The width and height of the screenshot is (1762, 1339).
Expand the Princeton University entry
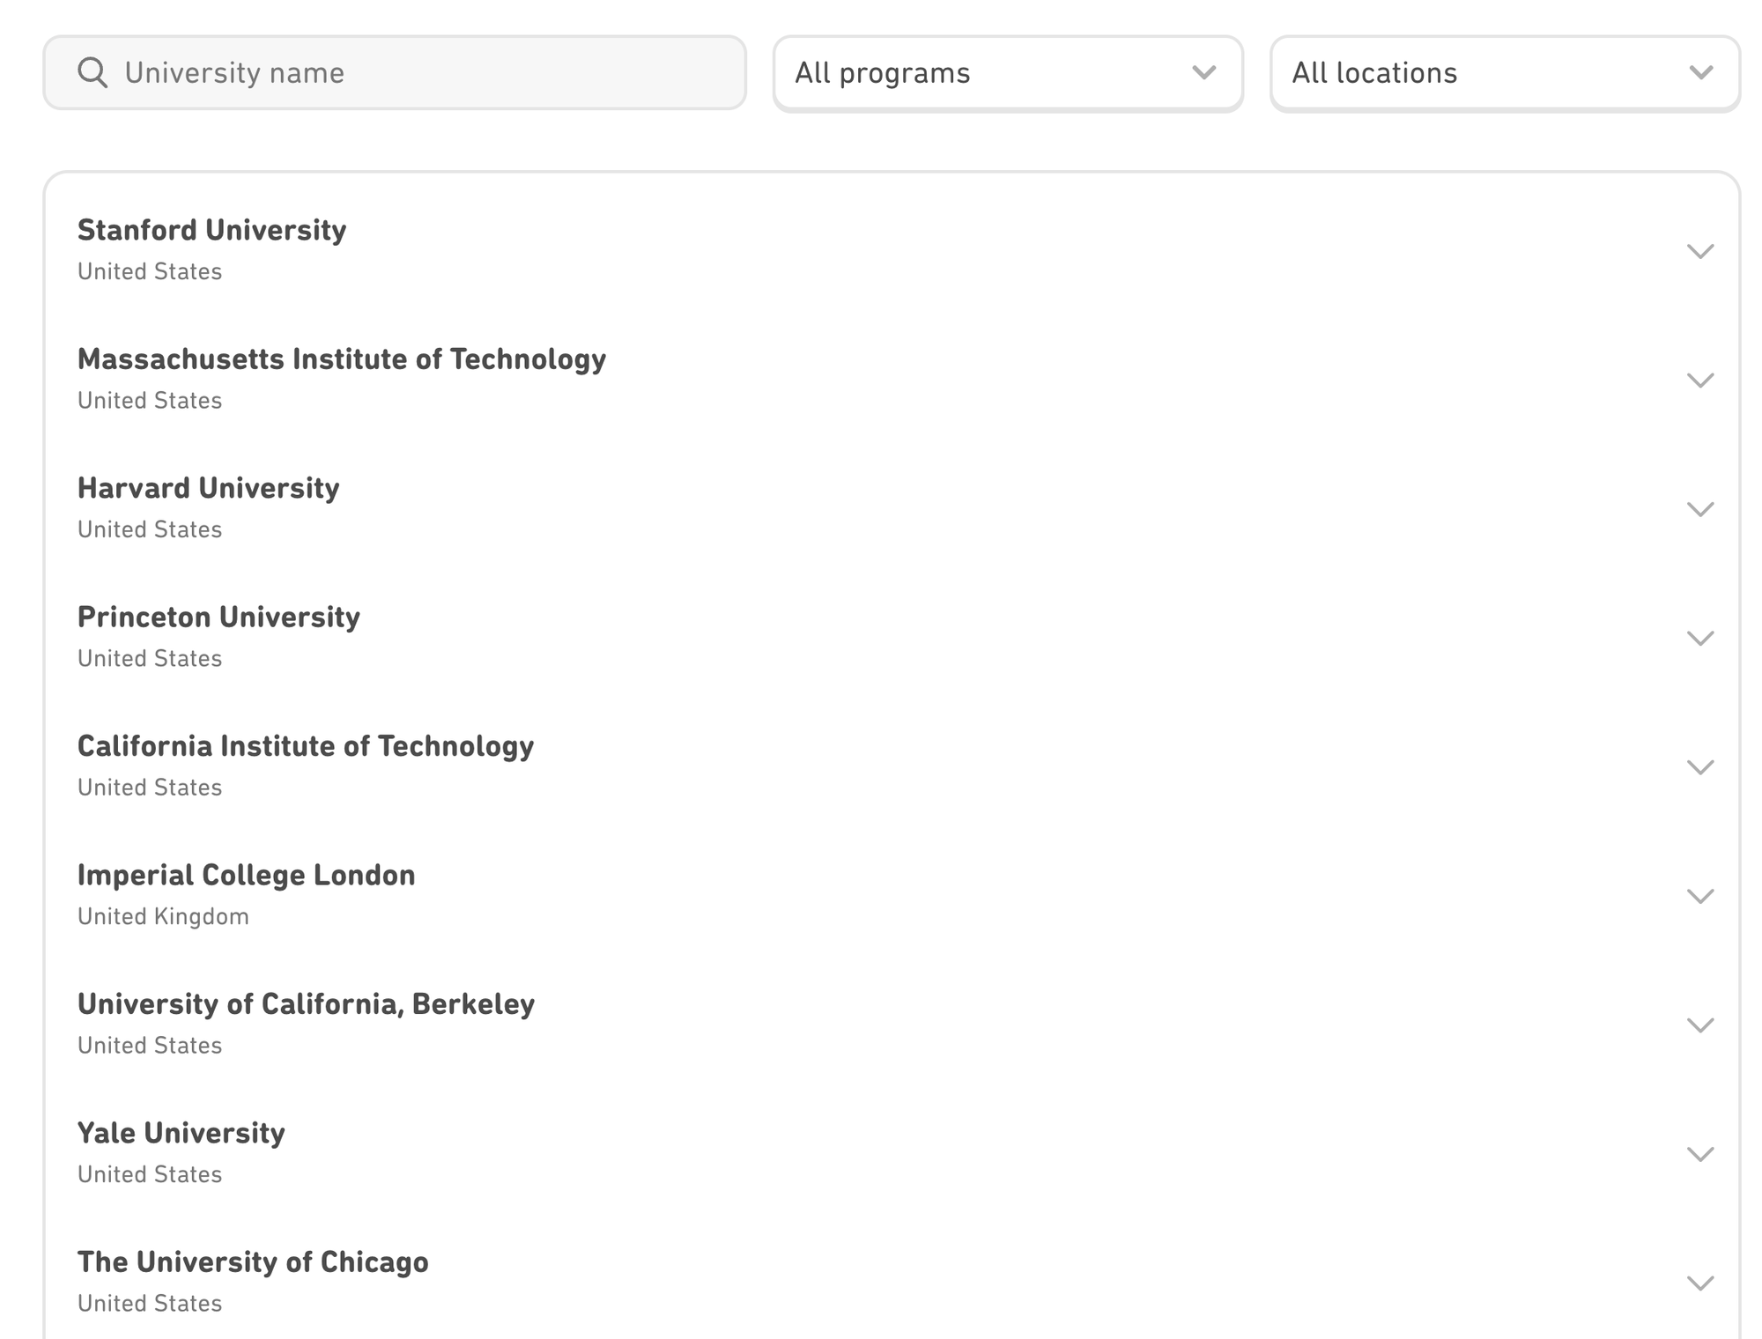click(x=1700, y=638)
